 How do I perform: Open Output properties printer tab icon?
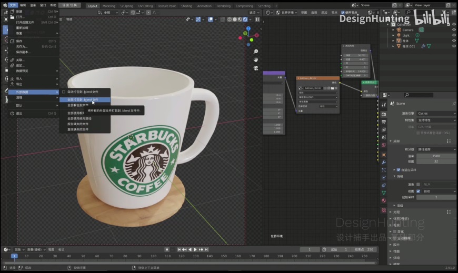pyautogui.click(x=384, y=122)
